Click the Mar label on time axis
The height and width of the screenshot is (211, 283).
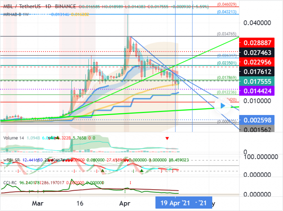37,203
